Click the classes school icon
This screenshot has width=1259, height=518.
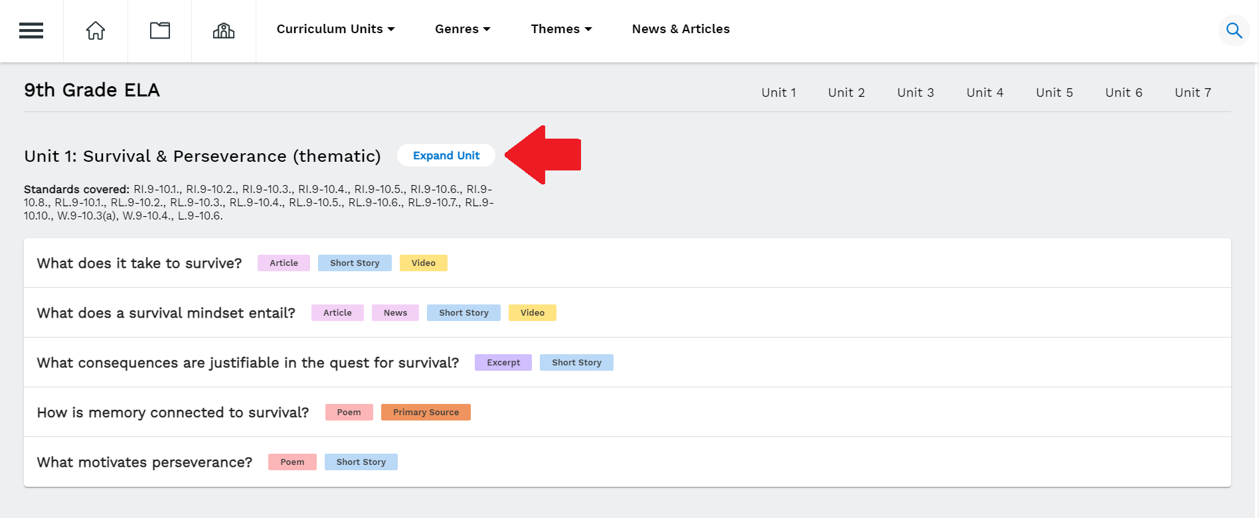[224, 31]
